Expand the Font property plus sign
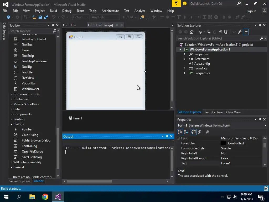Viewport: 269px width, 202px height. (x=178, y=138)
